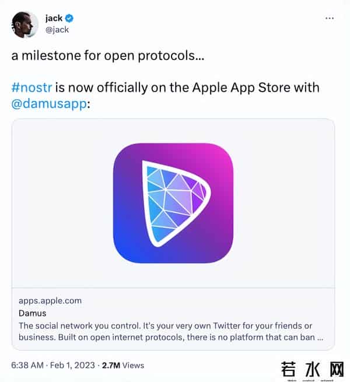Open the jack display name

click(x=54, y=18)
